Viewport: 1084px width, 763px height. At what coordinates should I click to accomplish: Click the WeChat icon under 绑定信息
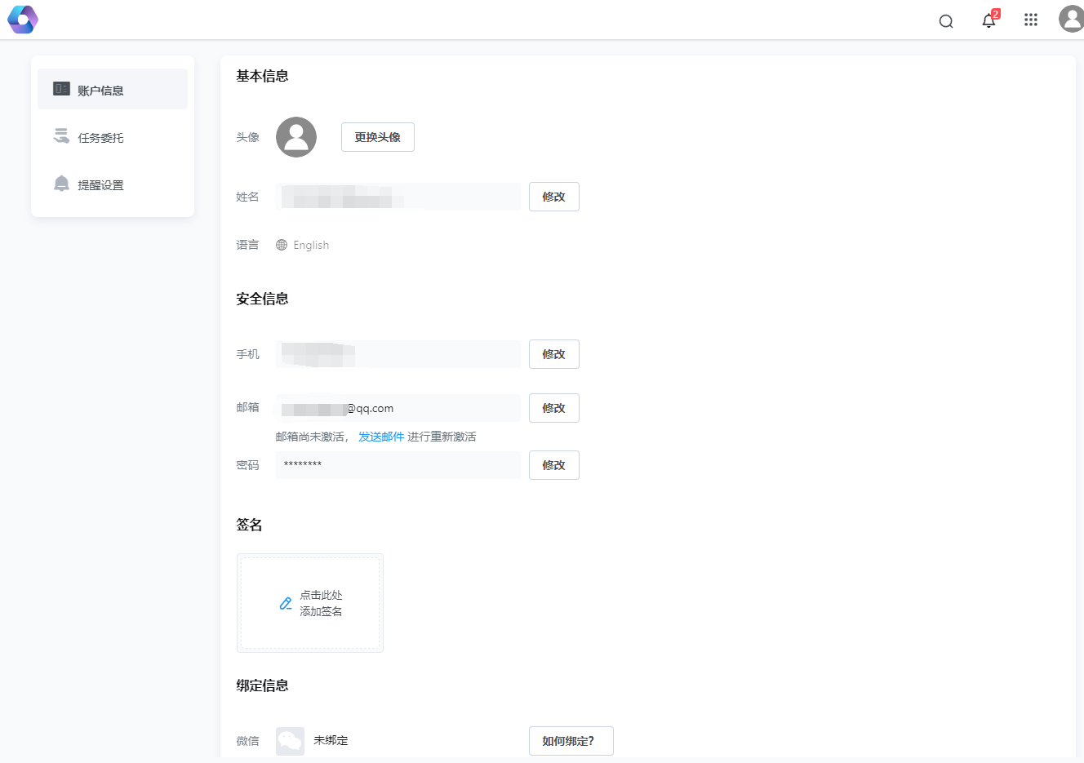click(289, 740)
